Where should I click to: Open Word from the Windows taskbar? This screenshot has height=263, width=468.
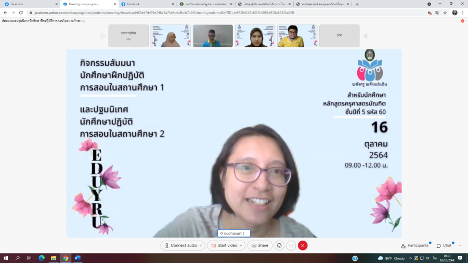click(x=77, y=258)
